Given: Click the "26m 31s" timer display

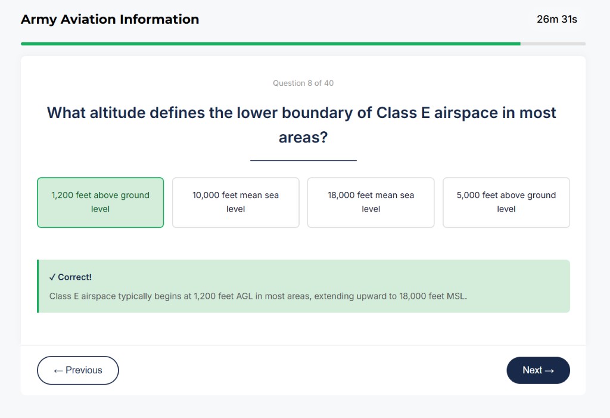Looking at the screenshot, I should (x=556, y=19).
